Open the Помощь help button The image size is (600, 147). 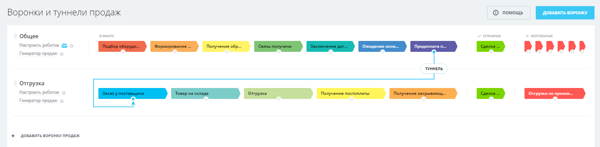(x=508, y=13)
